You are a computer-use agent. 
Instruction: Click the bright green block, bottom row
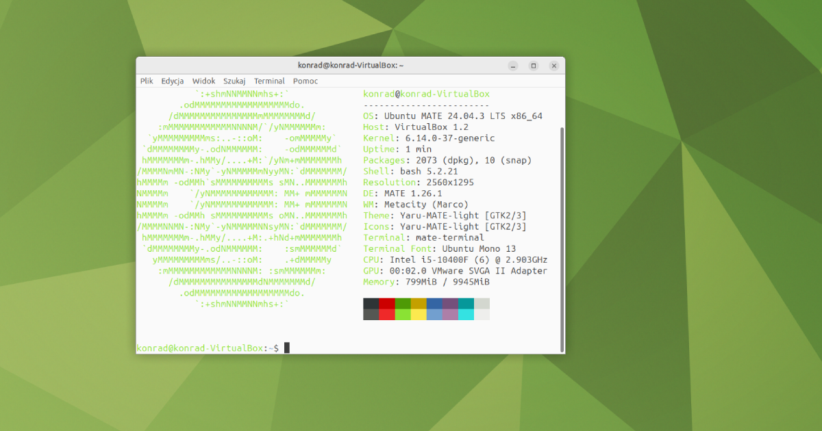403,315
